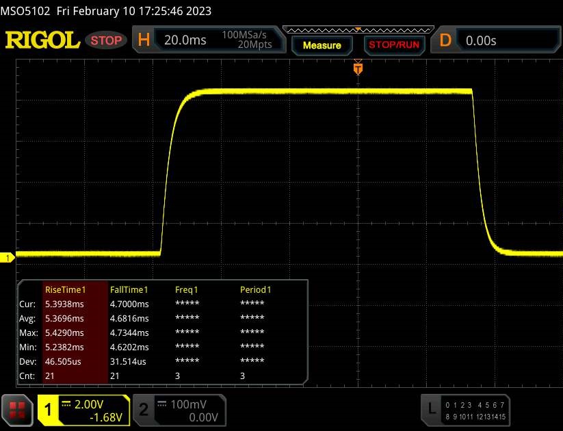Click the waveform memory position bar

[357, 29]
